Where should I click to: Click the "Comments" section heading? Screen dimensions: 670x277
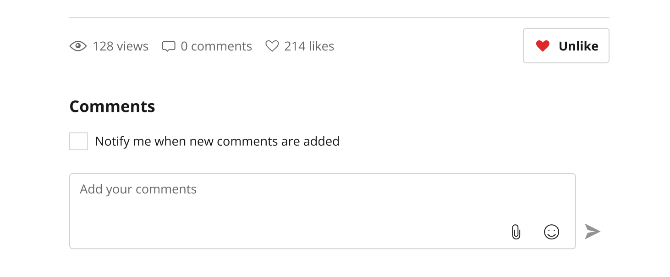[112, 106]
